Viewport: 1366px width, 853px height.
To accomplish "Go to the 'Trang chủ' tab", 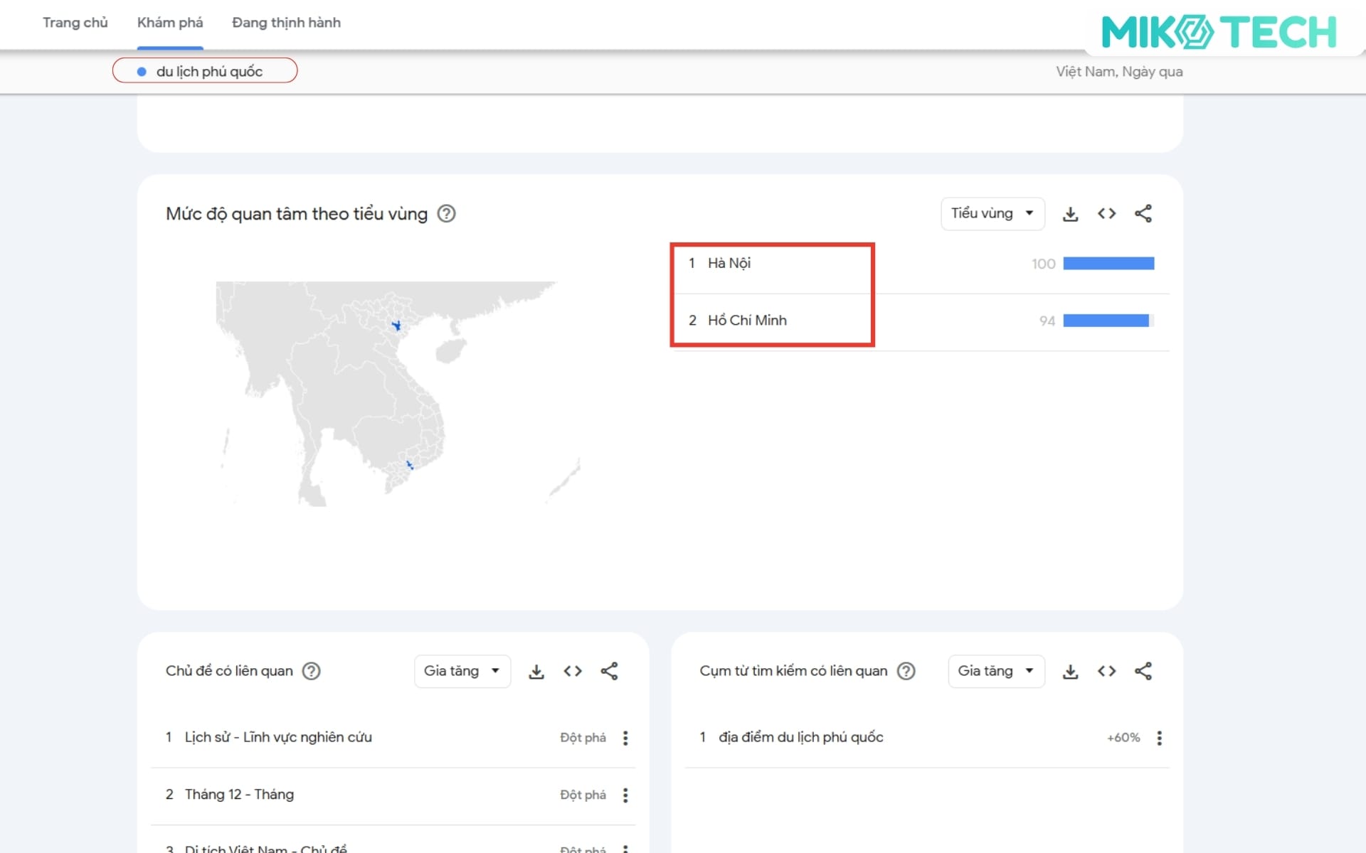I will pyautogui.click(x=75, y=23).
